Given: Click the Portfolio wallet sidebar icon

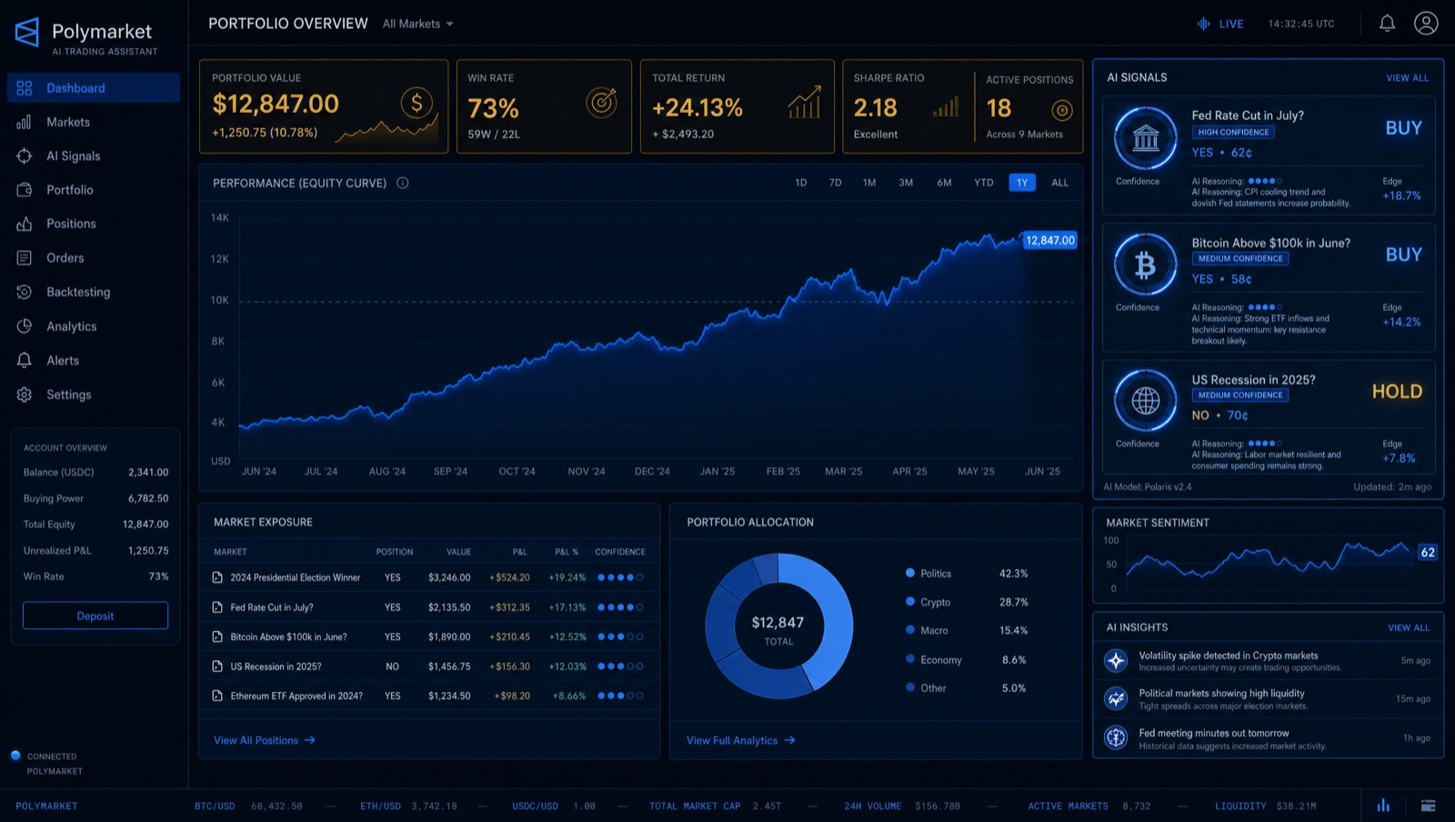Looking at the screenshot, I should pyautogui.click(x=25, y=190).
